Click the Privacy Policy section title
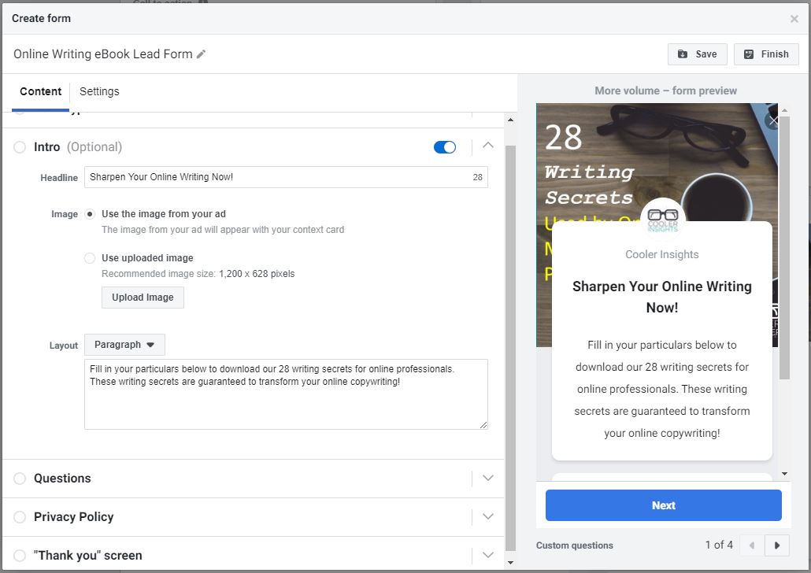Viewport: 811px width, 573px height. pyautogui.click(x=73, y=517)
